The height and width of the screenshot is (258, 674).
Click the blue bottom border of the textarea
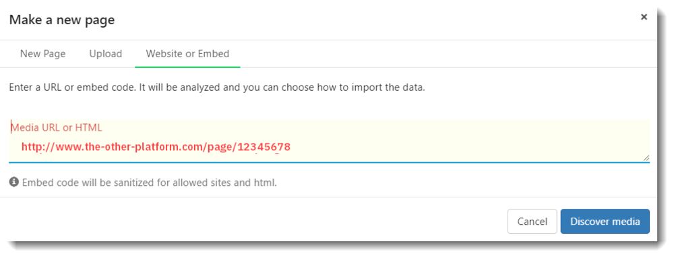pyautogui.click(x=330, y=162)
